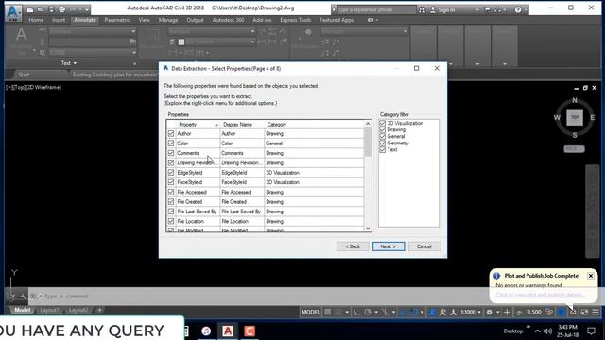This screenshot has height=340, width=605.
Task: Open the dimension style dropdown in ribbon
Action: (x=252, y=31)
